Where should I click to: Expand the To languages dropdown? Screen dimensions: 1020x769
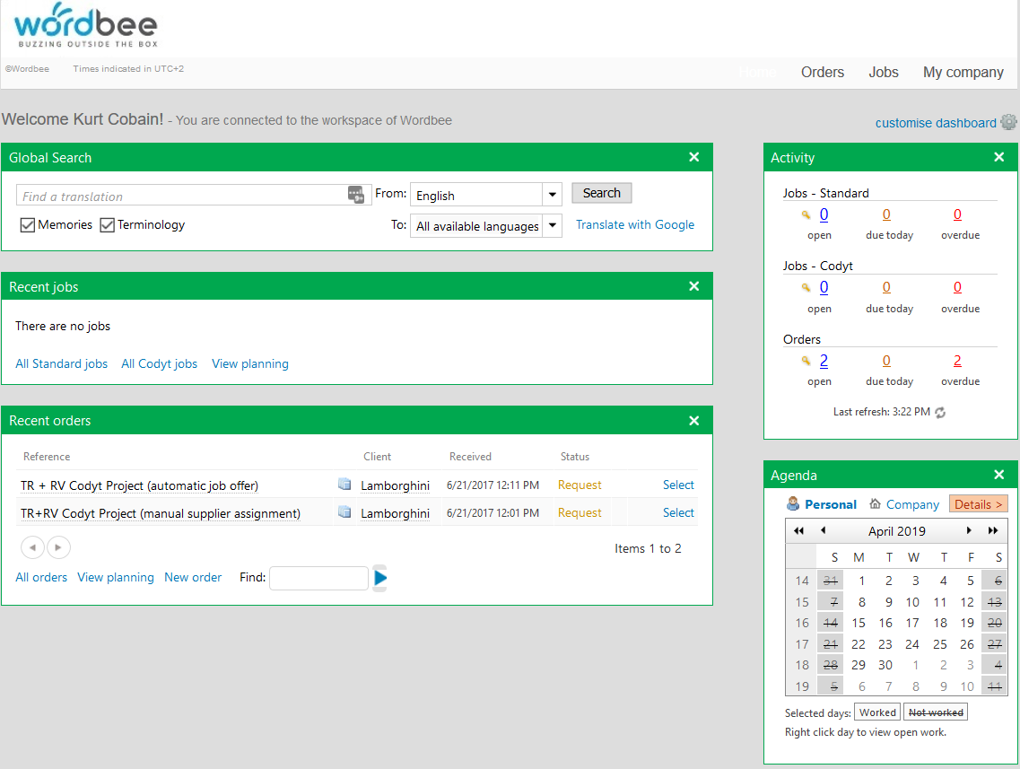tap(553, 226)
